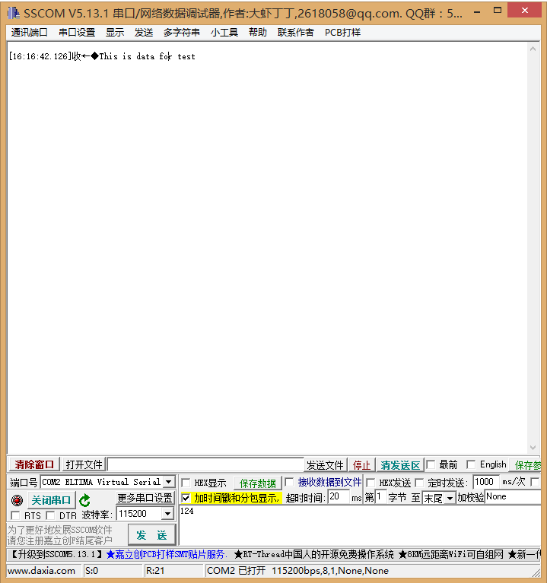Open the 帮助 menu
The width and height of the screenshot is (547, 583).
tap(258, 33)
